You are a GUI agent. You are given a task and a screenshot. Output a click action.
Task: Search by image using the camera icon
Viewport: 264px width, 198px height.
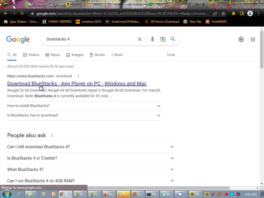click(x=162, y=39)
